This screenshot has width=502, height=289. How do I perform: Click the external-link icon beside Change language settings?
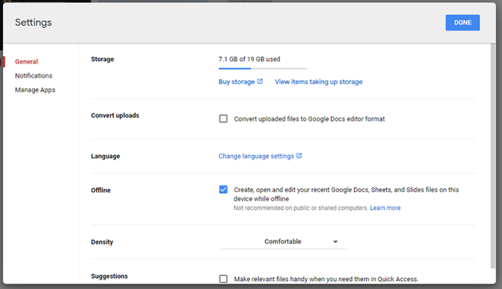coord(299,156)
